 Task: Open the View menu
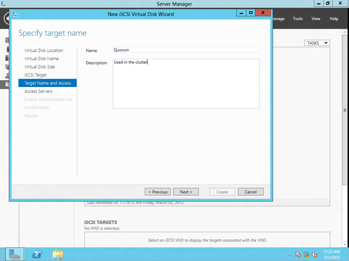click(316, 18)
